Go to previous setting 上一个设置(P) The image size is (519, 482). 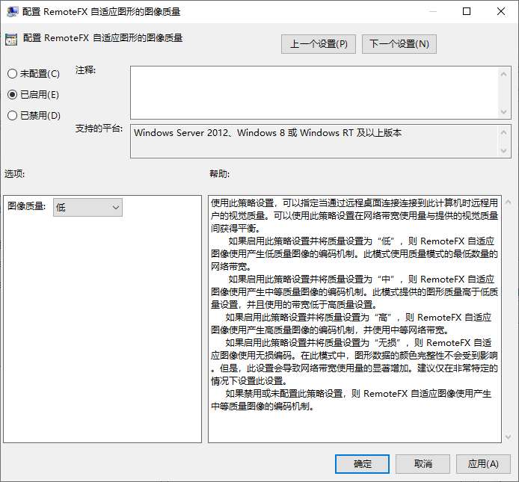(319, 44)
